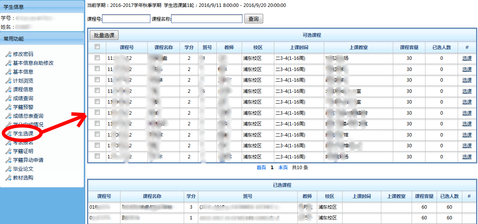
Task: Check the checkbox of the last course row
Action: coord(97,156)
